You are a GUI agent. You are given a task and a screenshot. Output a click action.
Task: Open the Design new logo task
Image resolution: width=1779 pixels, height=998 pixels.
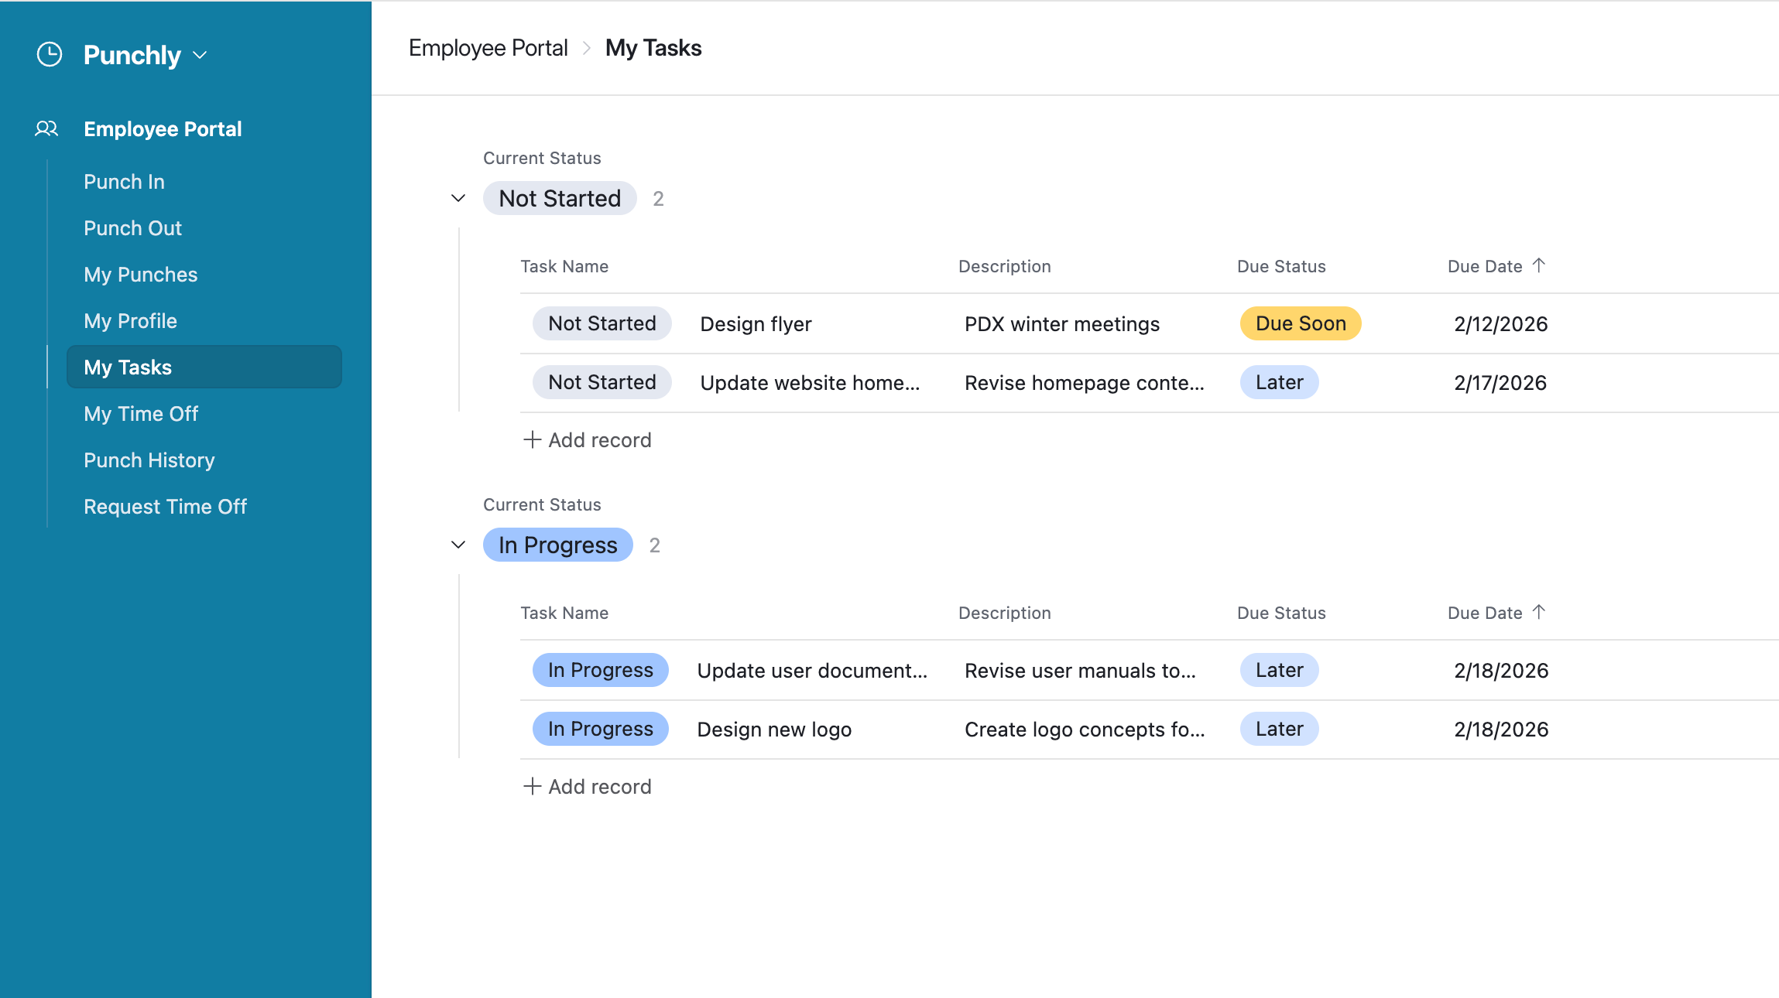tap(774, 730)
